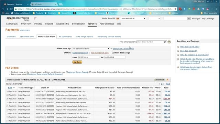
Task: Expand incorrect bank account question plus icon
Action: point(178,59)
